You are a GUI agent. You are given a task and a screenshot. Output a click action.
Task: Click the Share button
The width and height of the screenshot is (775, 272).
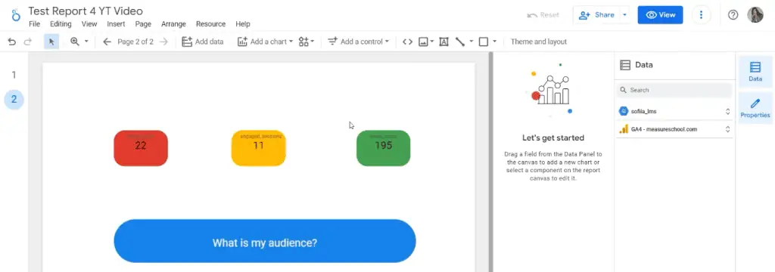(596, 15)
